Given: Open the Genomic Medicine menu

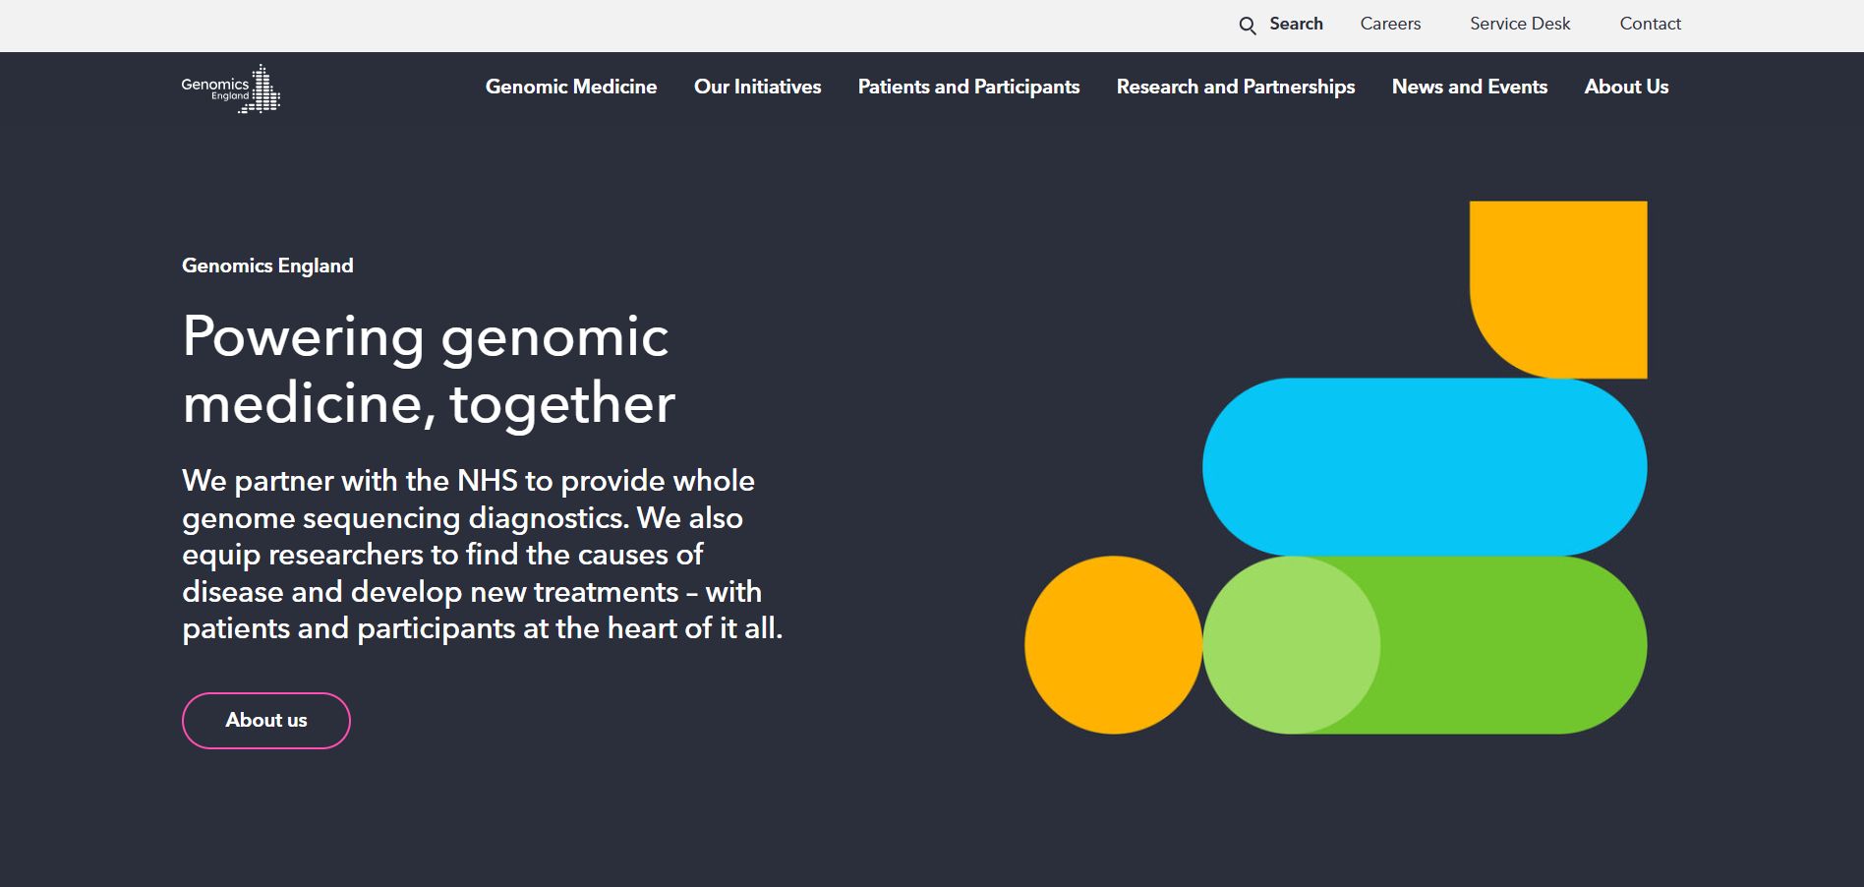Looking at the screenshot, I should [x=571, y=87].
